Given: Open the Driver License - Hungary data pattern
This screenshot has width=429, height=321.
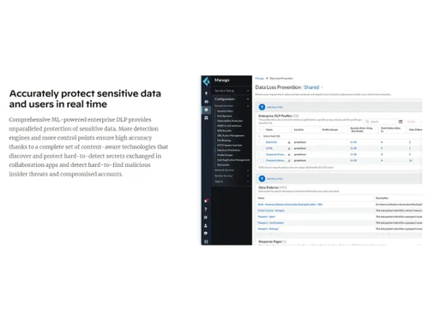Looking at the screenshot, I should pyautogui.click(x=271, y=211).
